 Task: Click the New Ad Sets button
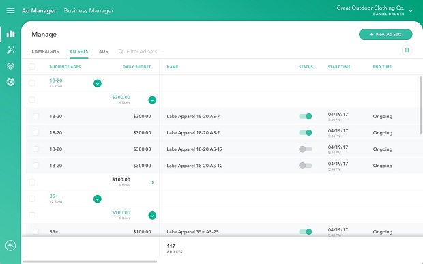click(385, 34)
